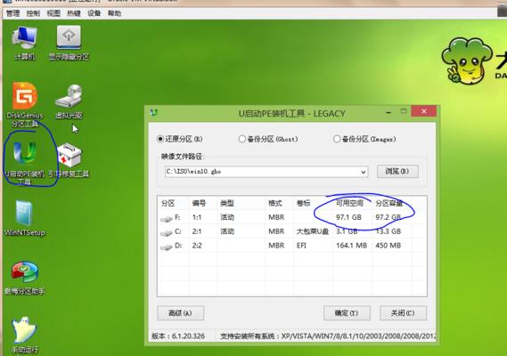507x356 pixels.
Task: Click the 13.3 GB capacity value
Action: 388,231
